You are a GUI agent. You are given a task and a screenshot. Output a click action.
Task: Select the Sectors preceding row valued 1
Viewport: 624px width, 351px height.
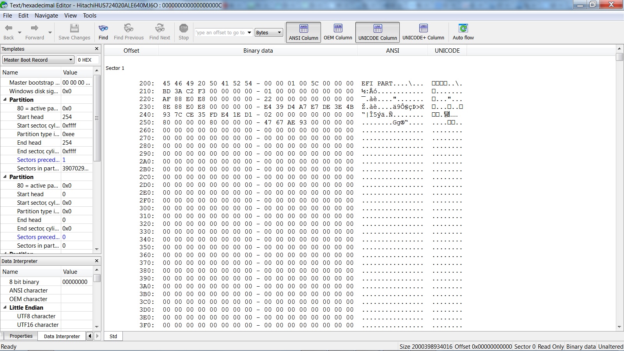pyautogui.click(x=46, y=160)
